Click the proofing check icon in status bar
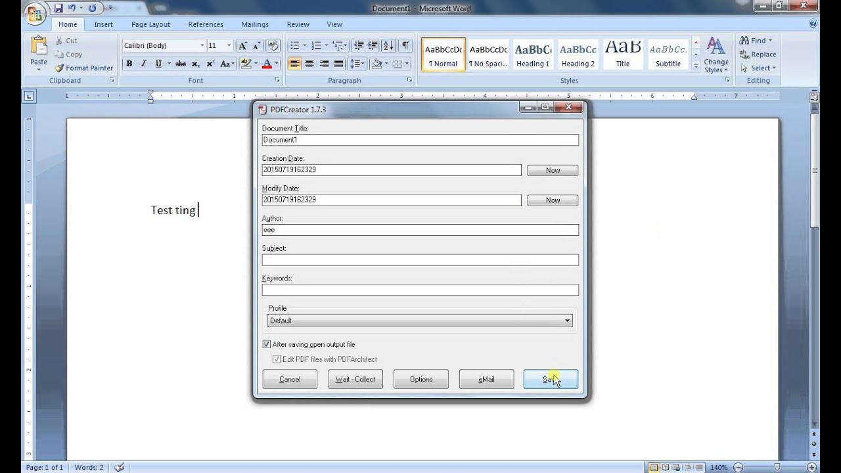Image resolution: width=841 pixels, height=473 pixels. click(119, 467)
